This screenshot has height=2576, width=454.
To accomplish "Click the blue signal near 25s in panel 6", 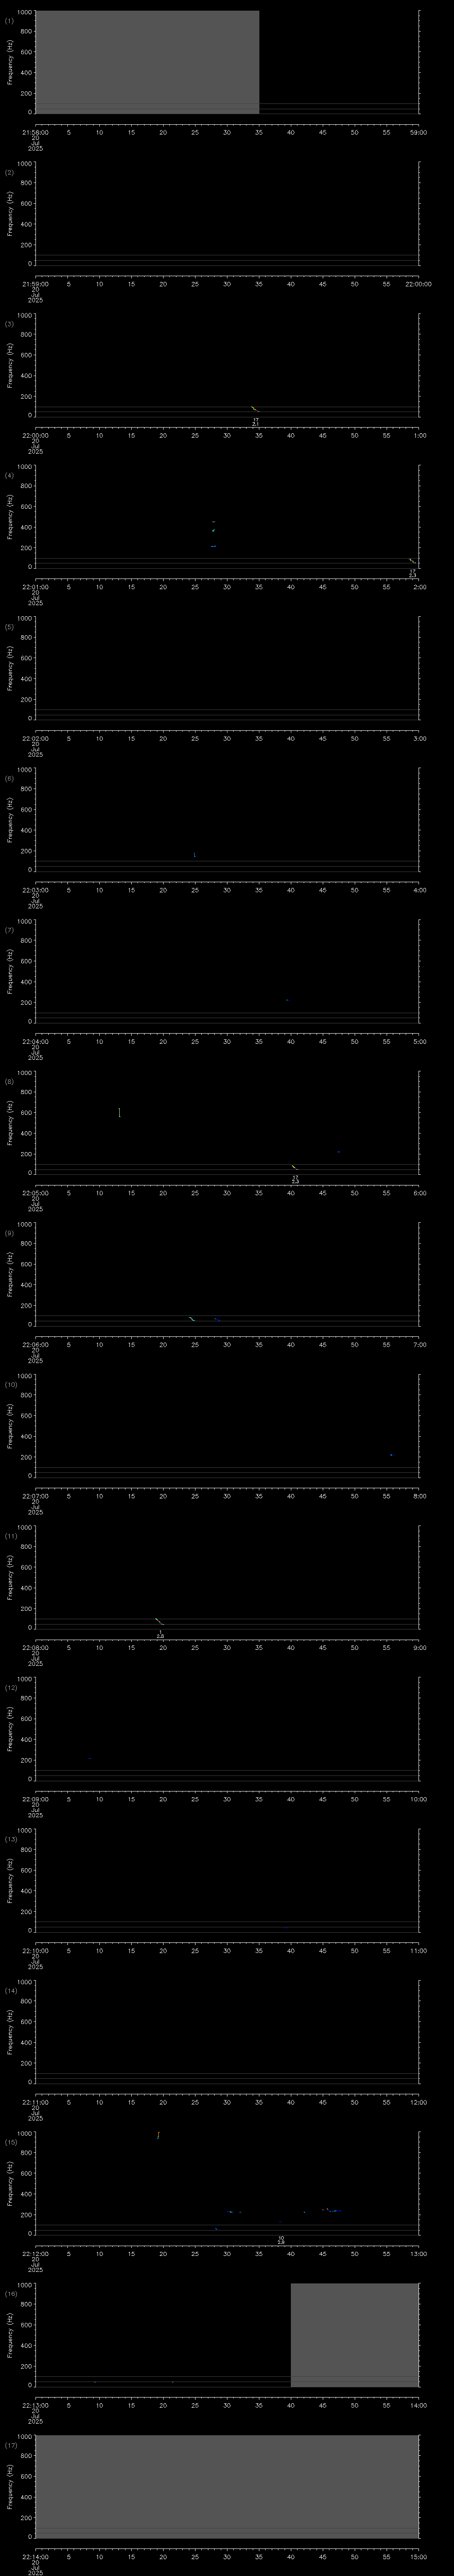I will click(194, 855).
